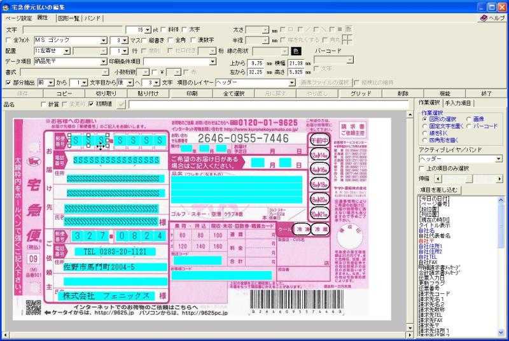509x341 pixels.
Task: Click the 切り取り cut button
Action: coord(106,94)
